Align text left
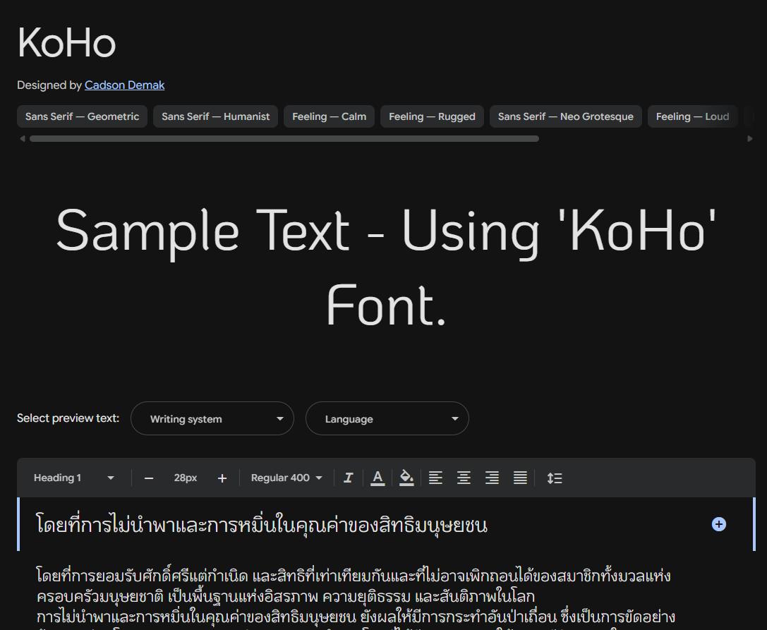 point(435,478)
